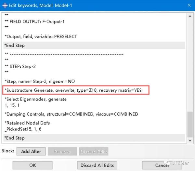Click the dashed separator comment line
The image size is (195, 171).
64,54
